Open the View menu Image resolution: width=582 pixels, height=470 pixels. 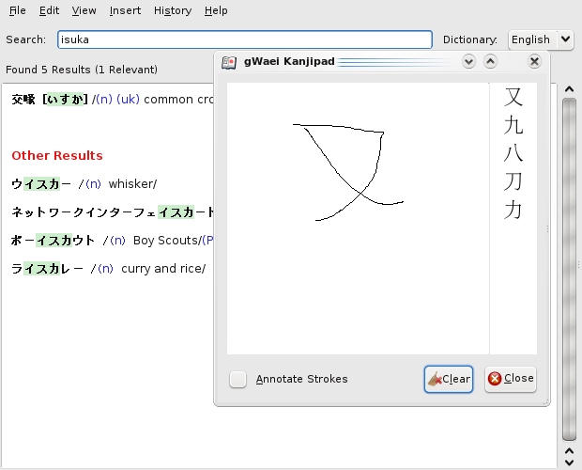point(84,11)
